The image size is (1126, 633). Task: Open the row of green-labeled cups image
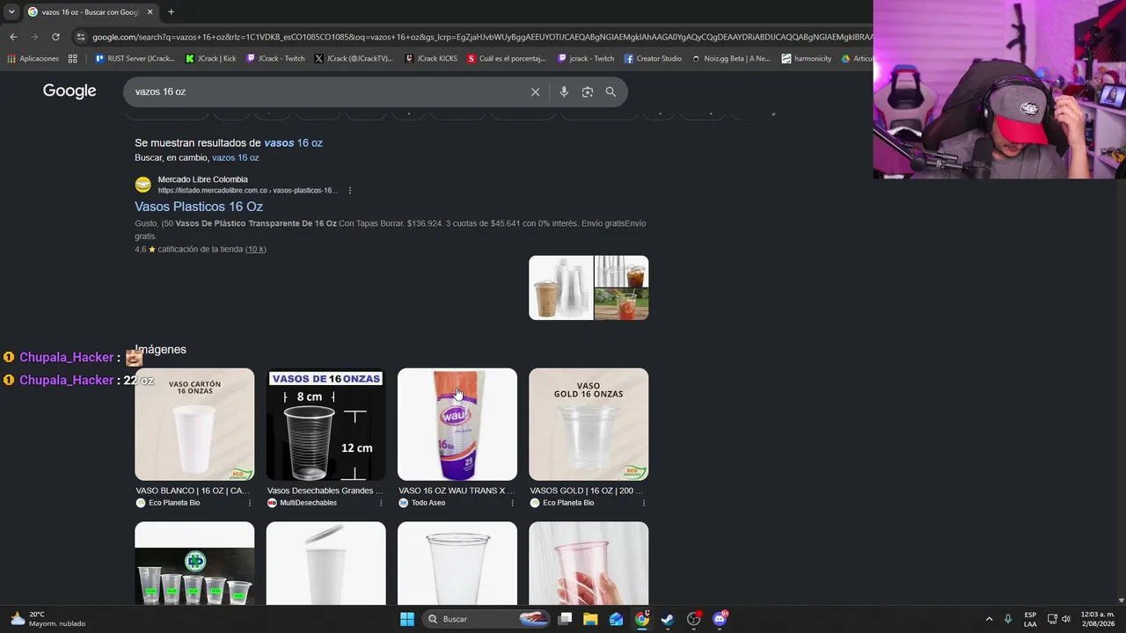[x=194, y=563]
